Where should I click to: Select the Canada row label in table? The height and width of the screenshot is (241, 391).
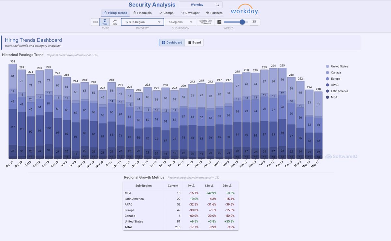coord(130,216)
